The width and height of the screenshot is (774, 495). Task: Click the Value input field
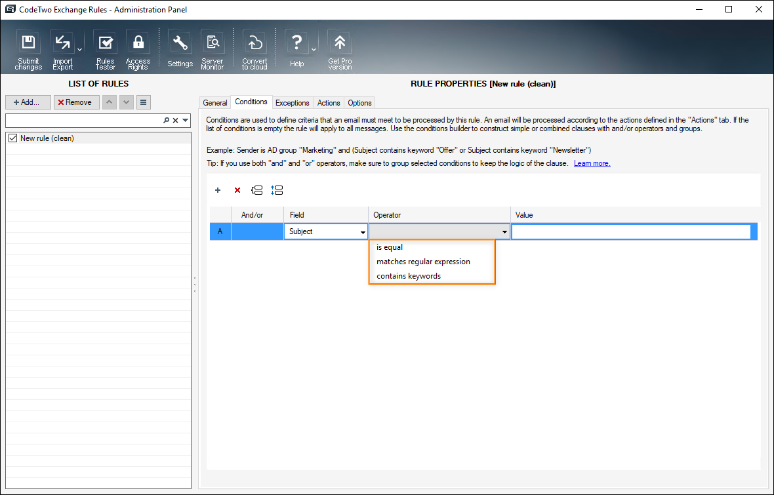(632, 231)
